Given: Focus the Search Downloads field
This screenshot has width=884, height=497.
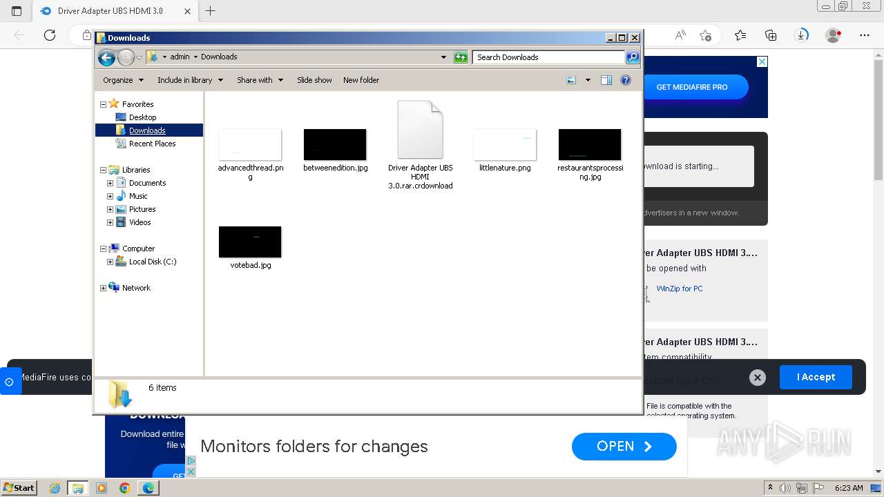Looking at the screenshot, I should click(x=549, y=57).
